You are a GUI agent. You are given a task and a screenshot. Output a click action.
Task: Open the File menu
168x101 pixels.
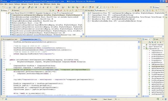(2, 4)
